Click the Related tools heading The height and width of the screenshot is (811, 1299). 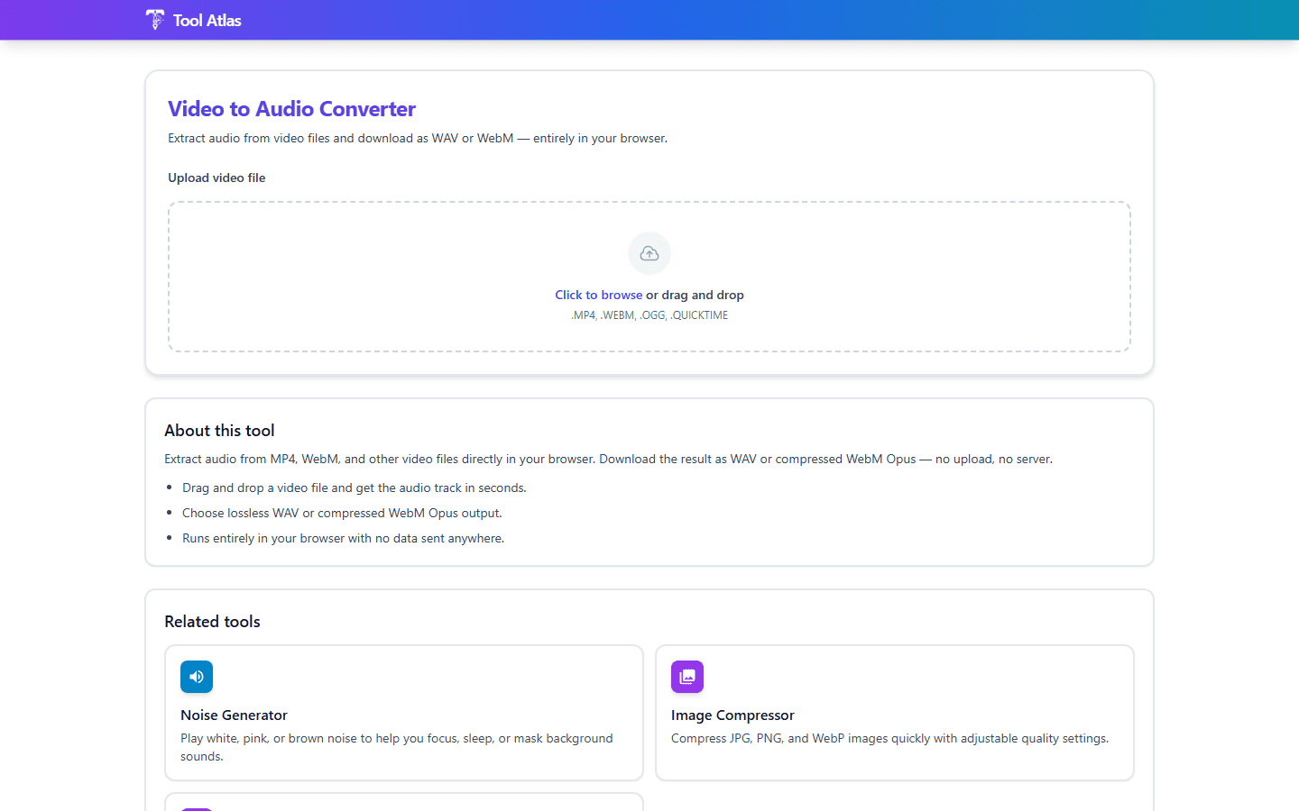point(212,622)
